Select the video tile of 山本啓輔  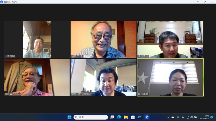click(37, 40)
